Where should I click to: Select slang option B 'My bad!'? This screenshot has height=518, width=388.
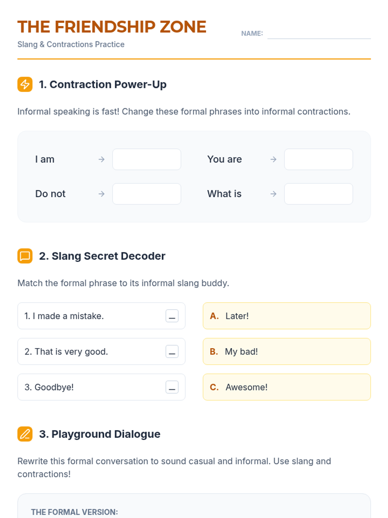[287, 352]
